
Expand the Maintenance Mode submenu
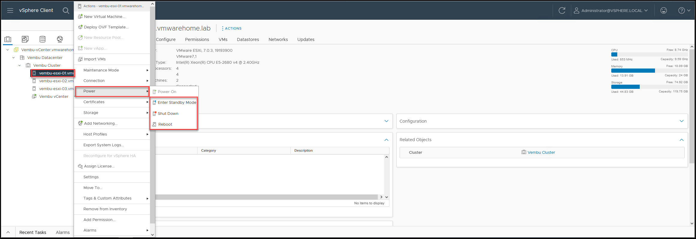(112, 70)
